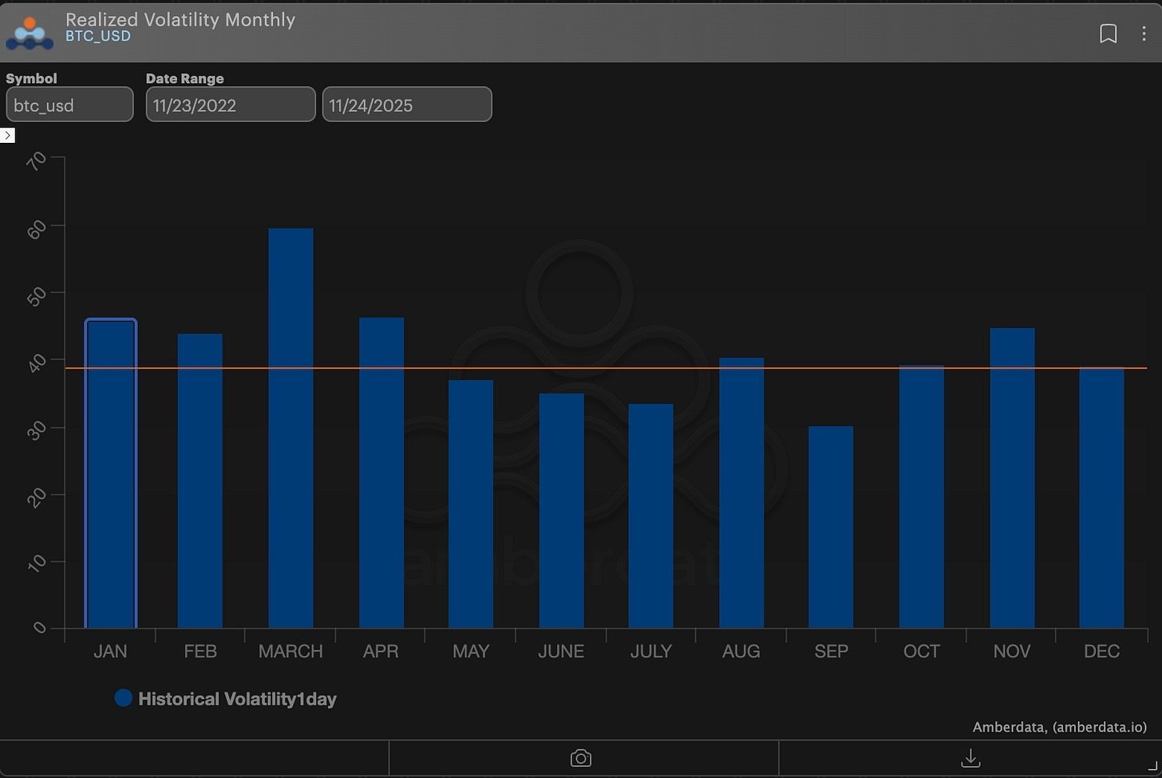Image resolution: width=1162 pixels, height=778 pixels.
Task: Click the blue legend circle icon
Action: tap(124, 697)
